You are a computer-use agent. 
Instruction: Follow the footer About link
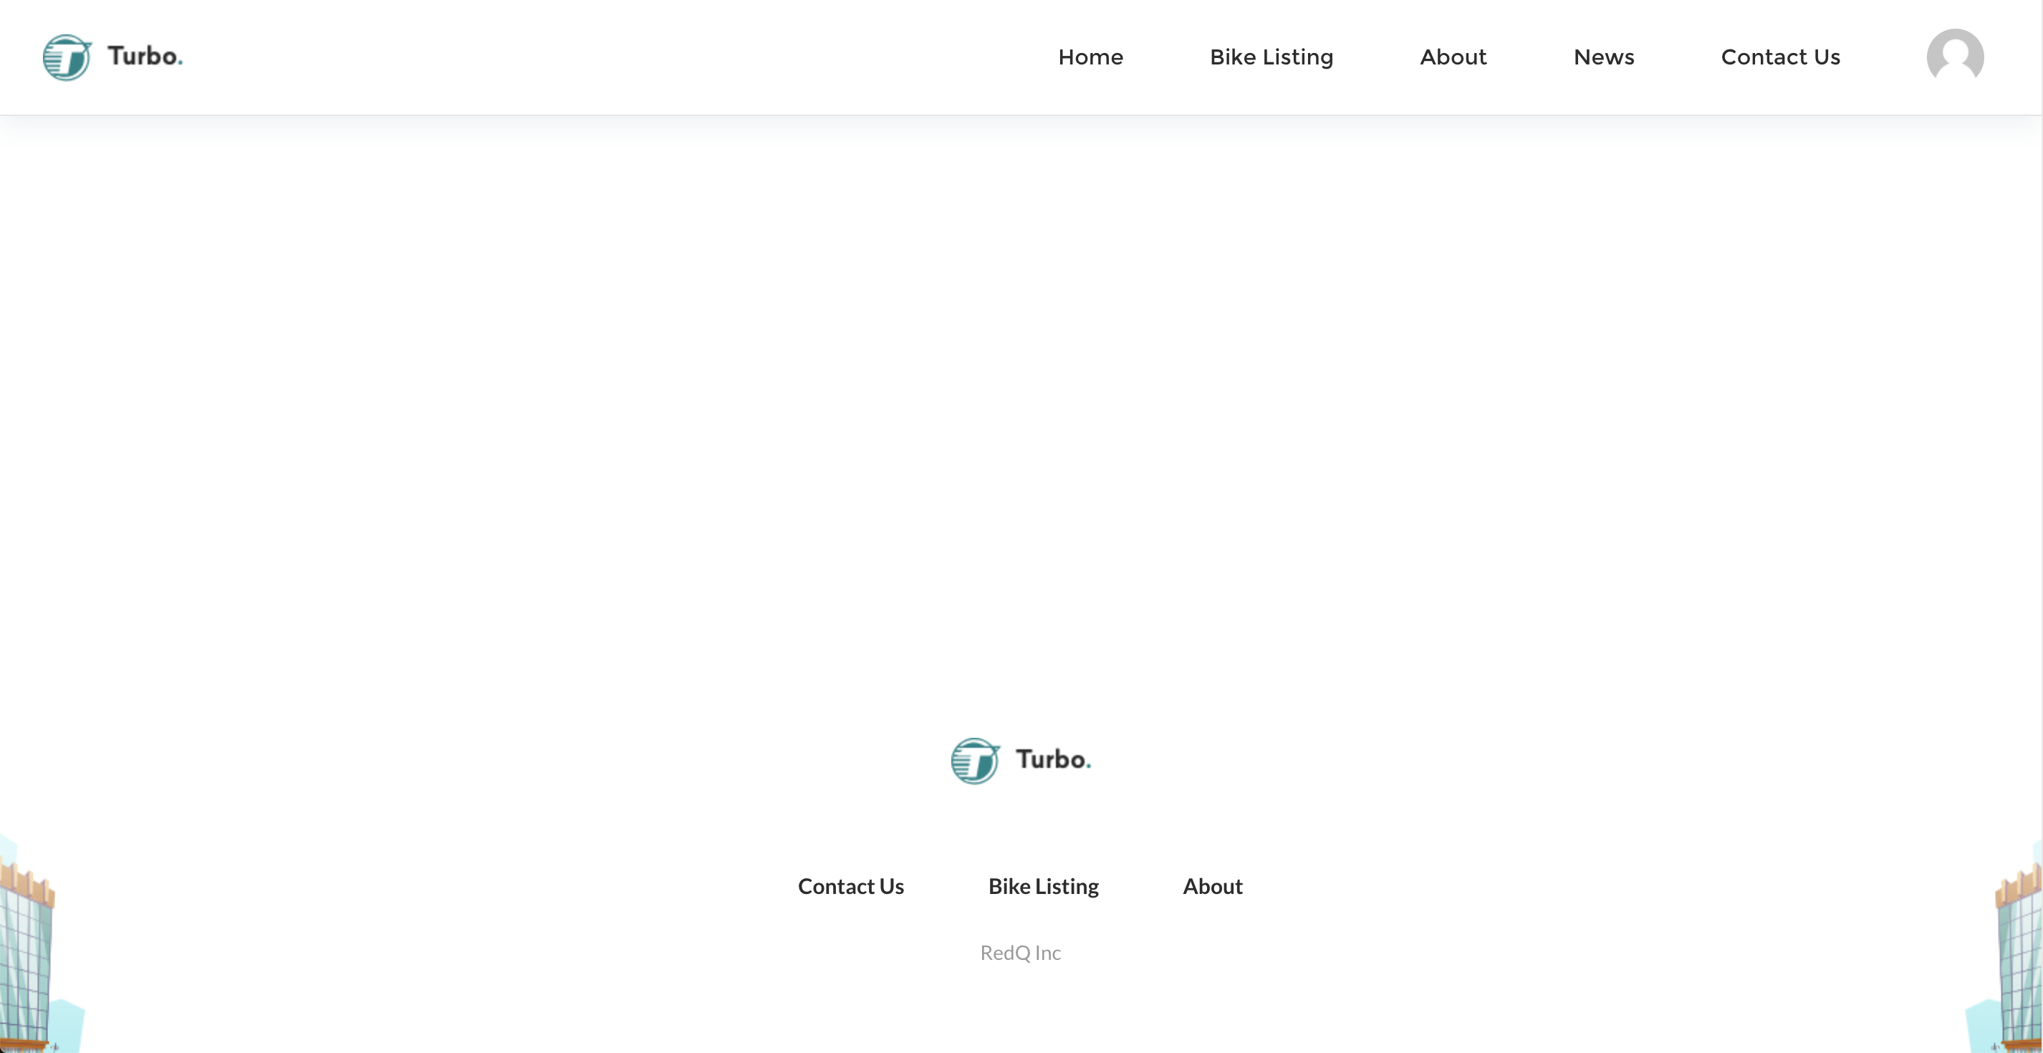click(x=1213, y=887)
